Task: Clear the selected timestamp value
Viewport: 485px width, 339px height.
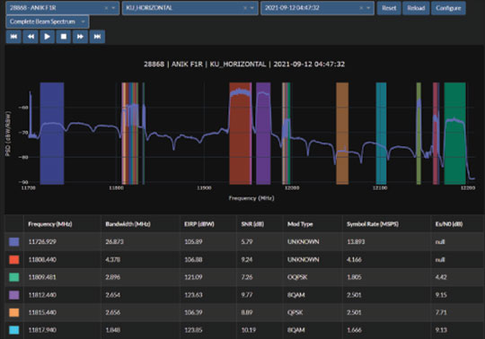Action: coord(361,8)
